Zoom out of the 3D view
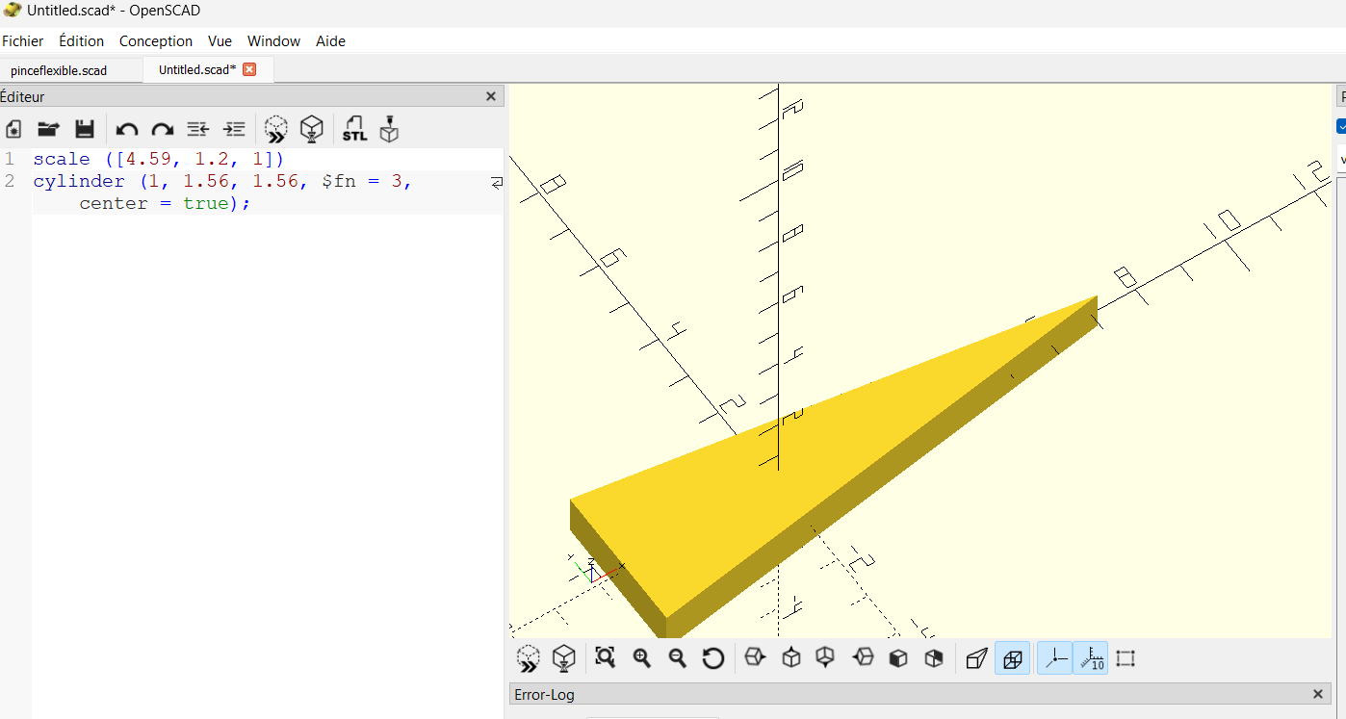Viewport: 1346px width, 719px height. [677, 658]
